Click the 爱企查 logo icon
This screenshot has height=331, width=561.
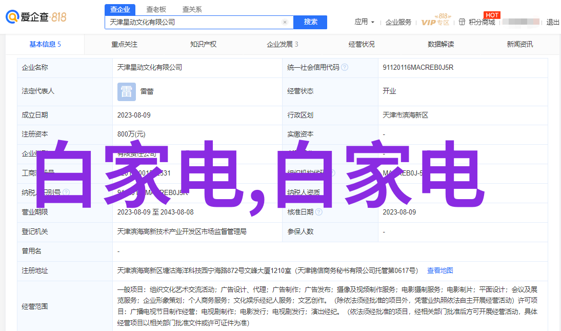point(12,17)
